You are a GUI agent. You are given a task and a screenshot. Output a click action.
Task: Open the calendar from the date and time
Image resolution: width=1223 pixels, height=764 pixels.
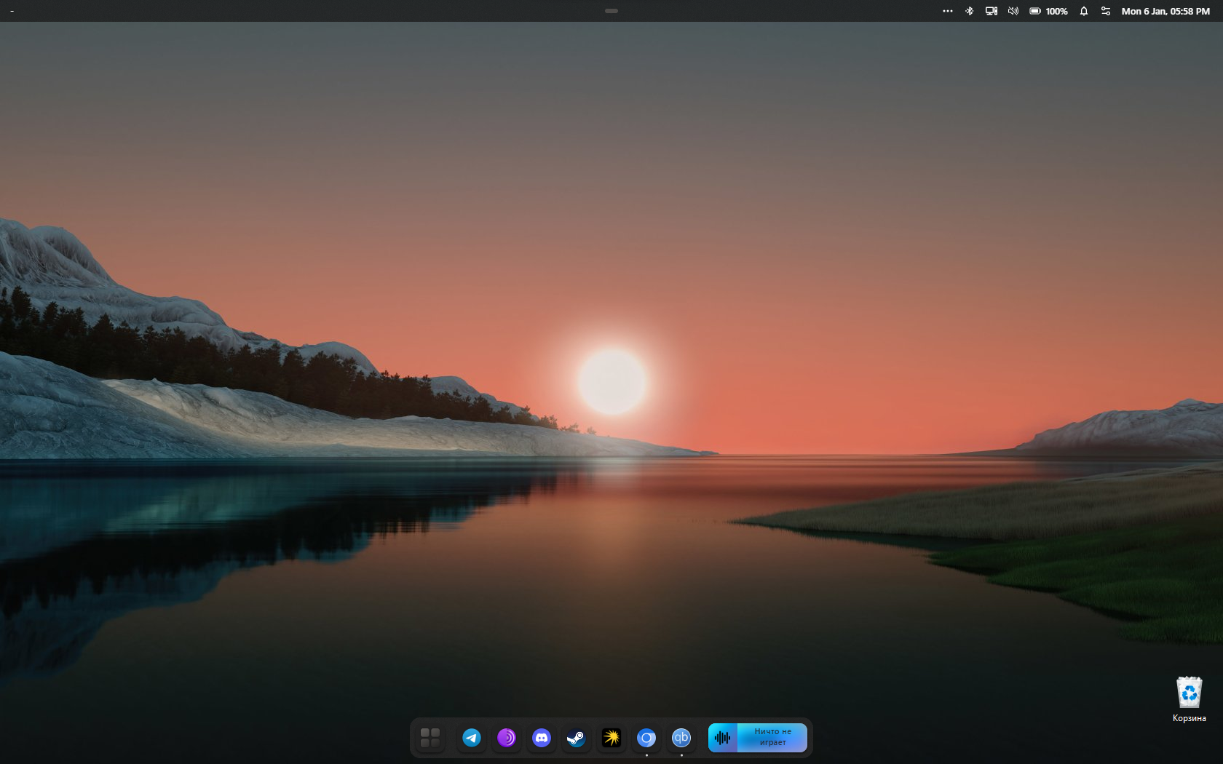1165,12
